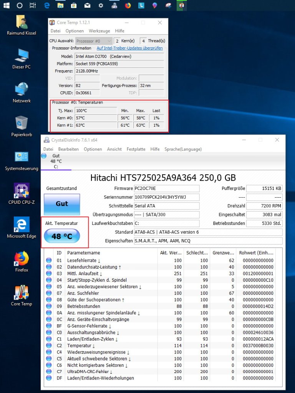
Task: Click the Kern #1 63°C temperature value
Action: (x=96, y=125)
